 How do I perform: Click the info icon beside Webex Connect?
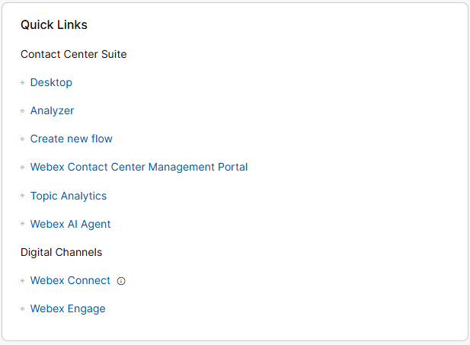click(x=121, y=281)
